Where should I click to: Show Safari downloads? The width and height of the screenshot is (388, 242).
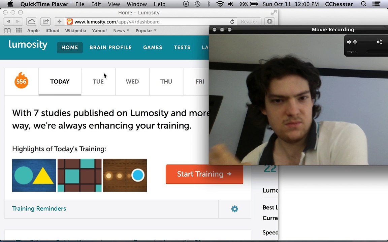[x=270, y=22]
